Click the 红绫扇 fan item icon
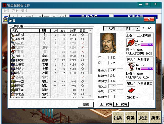The width and height of the screenshot is (164, 124). pos(13,51)
